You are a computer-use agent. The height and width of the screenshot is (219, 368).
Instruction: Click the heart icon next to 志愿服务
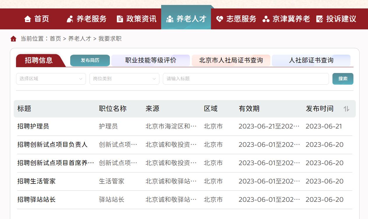tap(219, 19)
